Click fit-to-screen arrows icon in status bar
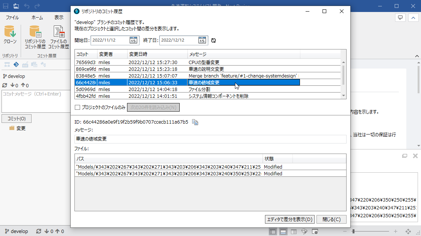Image resolution: width=421 pixels, height=236 pixels. pos(408,232)
